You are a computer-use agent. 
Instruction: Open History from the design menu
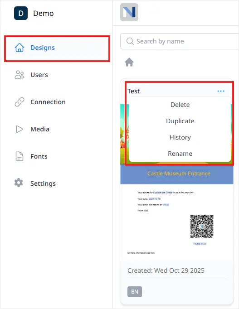coord(180,137)
